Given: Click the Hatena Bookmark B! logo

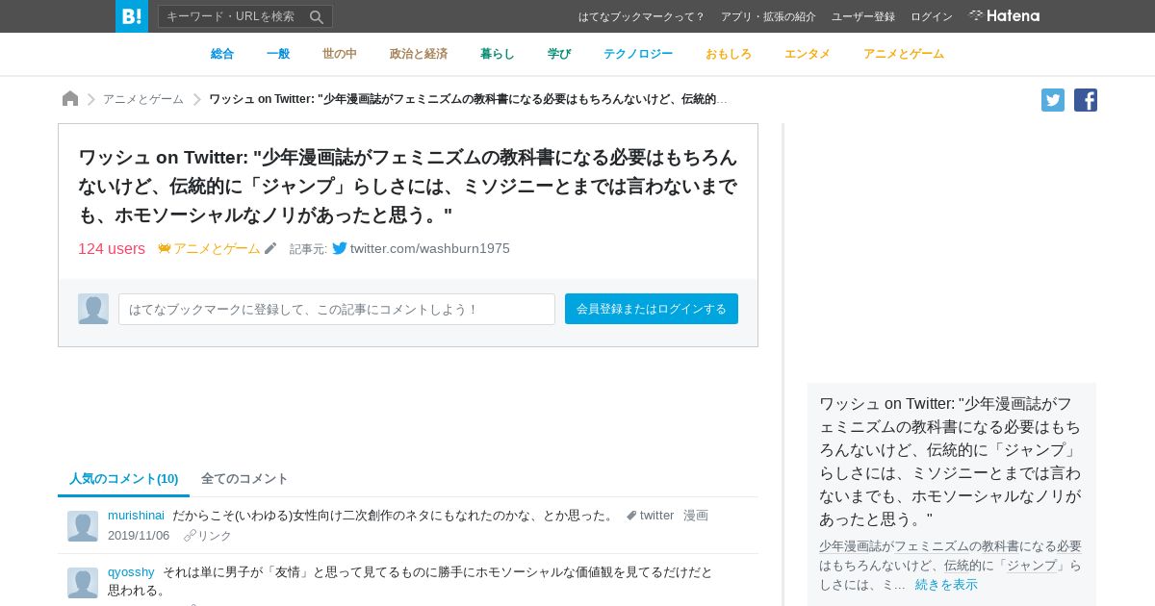Looking at the screenshot, I should coord(132,16).
